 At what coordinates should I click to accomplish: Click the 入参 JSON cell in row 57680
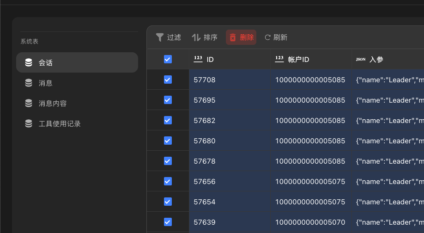388,141
